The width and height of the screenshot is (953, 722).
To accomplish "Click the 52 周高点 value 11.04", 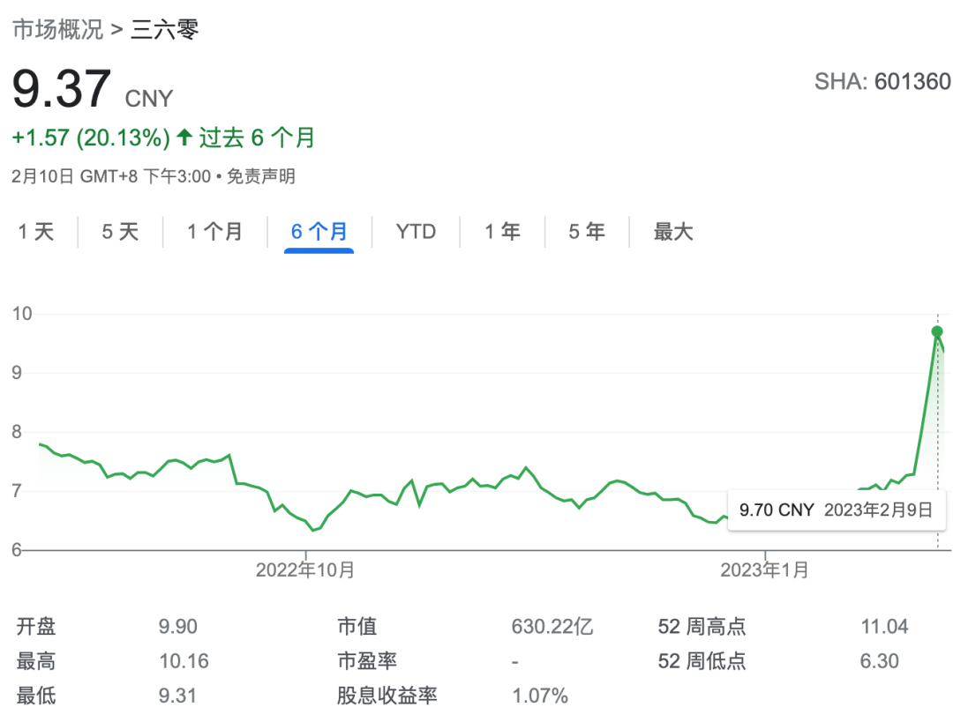I will pyautogui.click(x=885, y=626).
